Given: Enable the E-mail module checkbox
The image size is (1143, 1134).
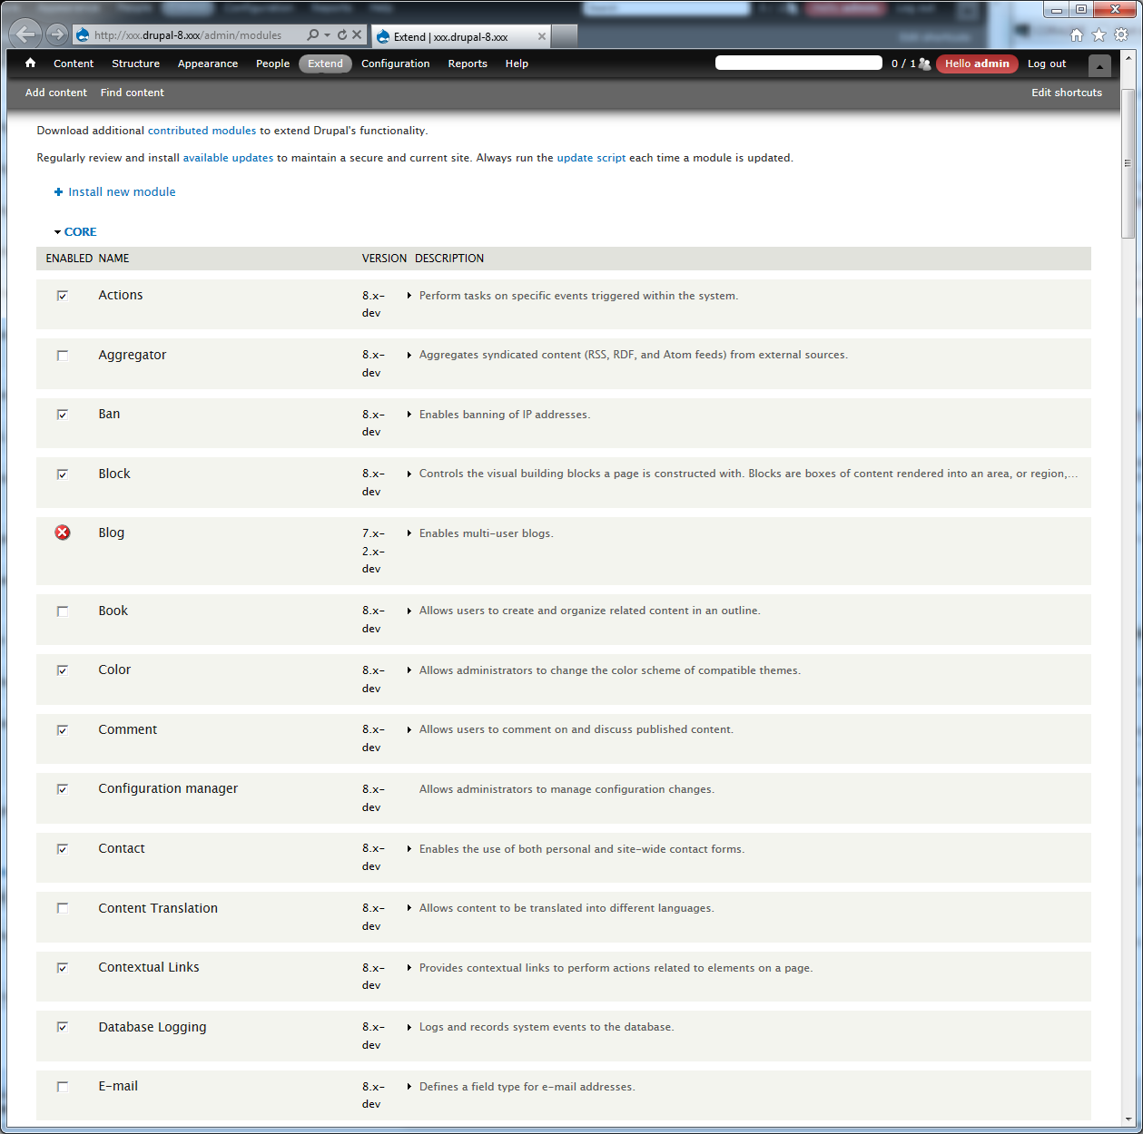Looking at the screenshot, I should click(63, 1087).
